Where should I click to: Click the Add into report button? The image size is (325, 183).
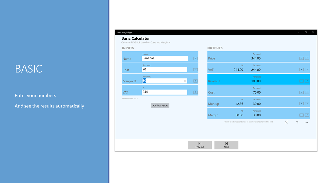[x=160, y=105]
